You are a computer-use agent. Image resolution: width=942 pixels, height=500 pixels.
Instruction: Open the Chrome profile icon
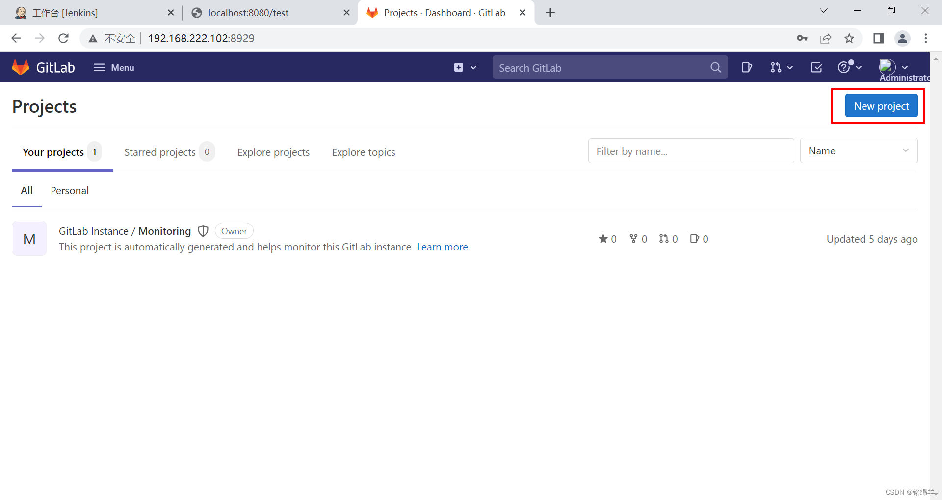click(902, 38)
